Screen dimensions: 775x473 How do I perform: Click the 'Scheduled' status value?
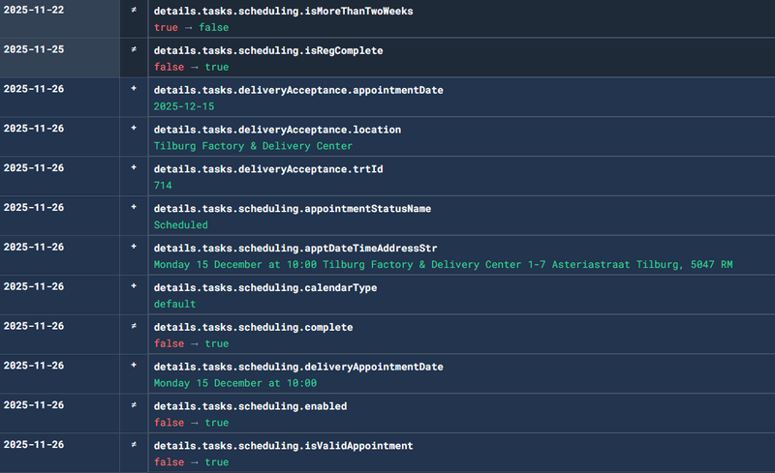181,225
